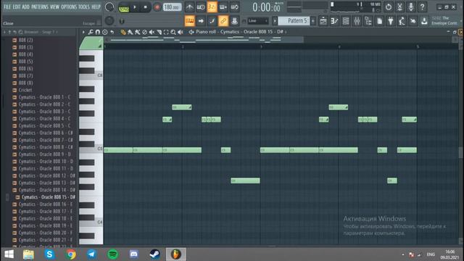The height and width of the screenshot is (261, 464).
Task: Open the OPTIONS menu
Action: (69, 7)
